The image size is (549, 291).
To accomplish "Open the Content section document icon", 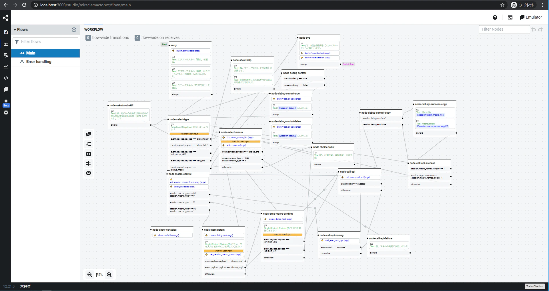I will (6, 32).
